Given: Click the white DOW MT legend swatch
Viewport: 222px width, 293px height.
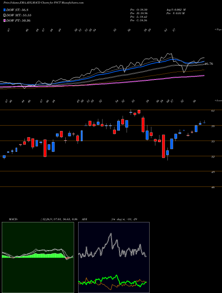Looking at the screenshot, I should click(x=4, y=16).
